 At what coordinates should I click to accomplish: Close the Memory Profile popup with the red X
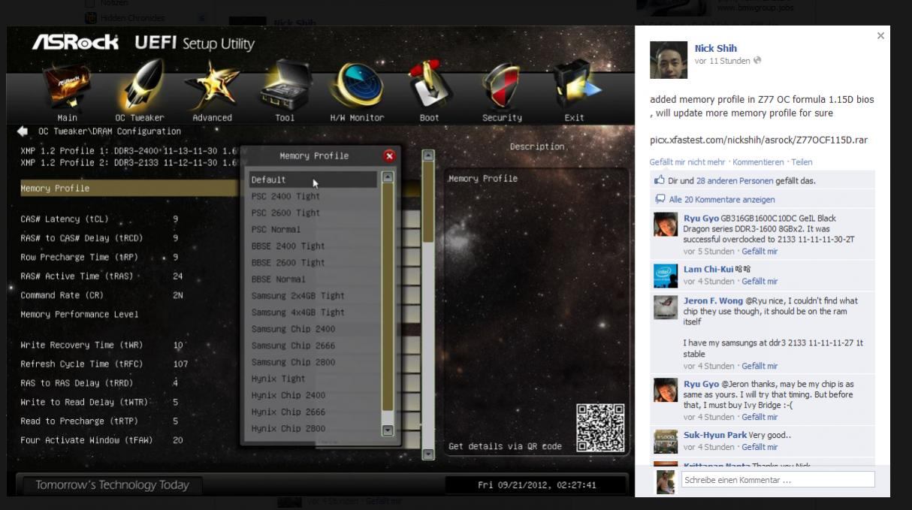(389, 155)
